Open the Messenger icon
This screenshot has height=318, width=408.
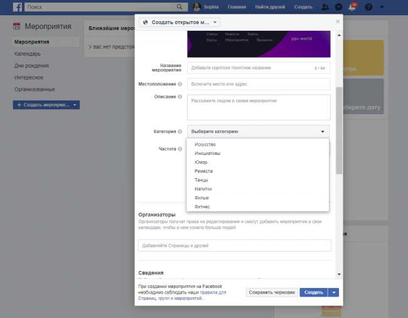pyautogui.click(x=339, y=7)
